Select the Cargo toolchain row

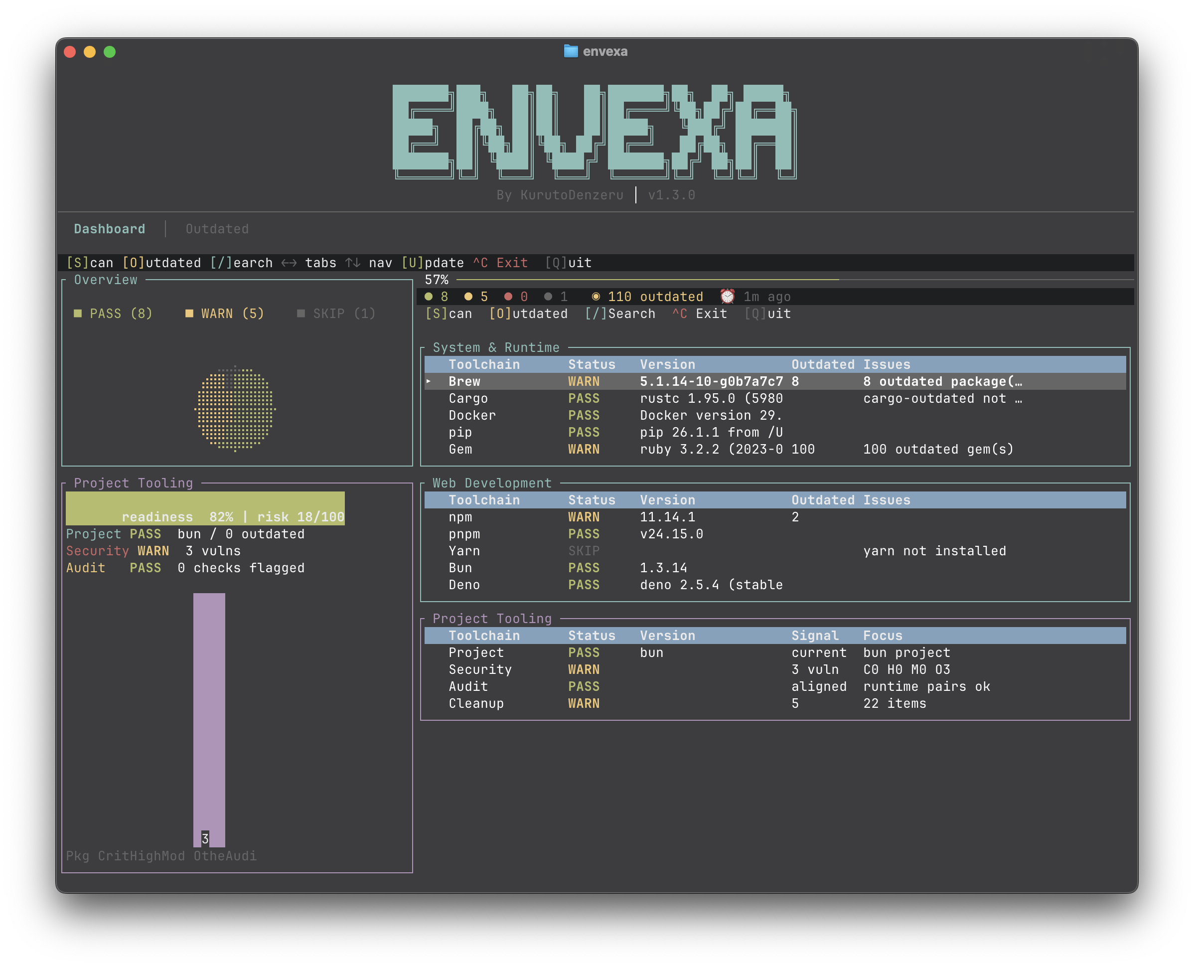[x=775, y=398]
